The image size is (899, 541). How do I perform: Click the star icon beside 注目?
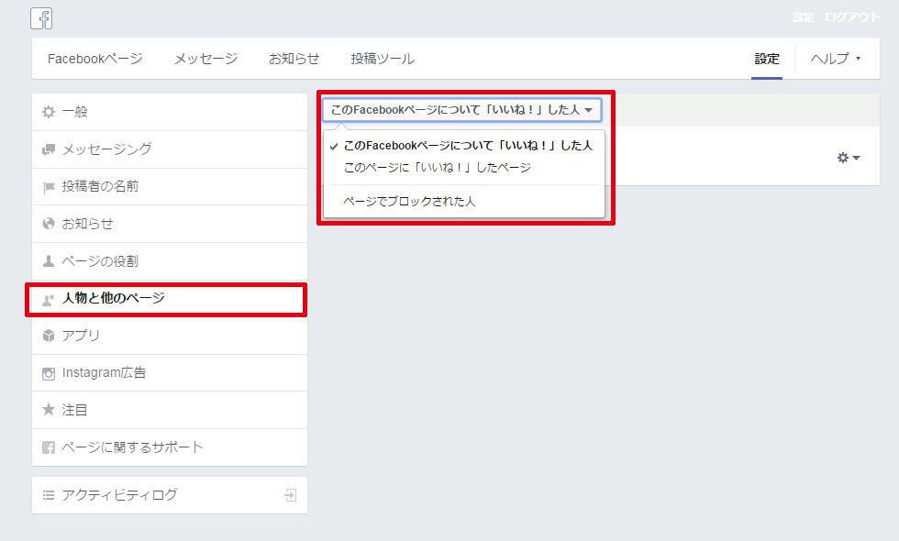pos(49,409)
